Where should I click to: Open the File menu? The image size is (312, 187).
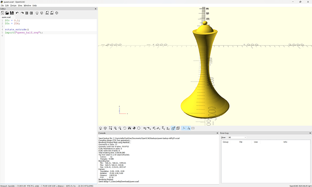pyautogui.click(x=2, y=5)
